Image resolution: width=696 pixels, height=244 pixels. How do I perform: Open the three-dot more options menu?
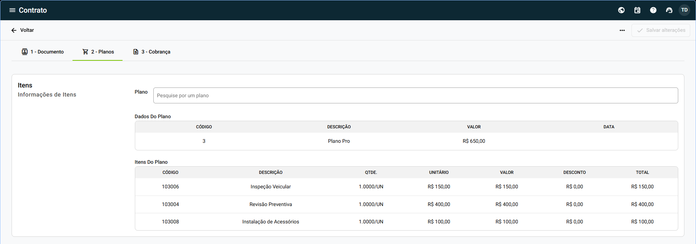(x=622, y=30)
